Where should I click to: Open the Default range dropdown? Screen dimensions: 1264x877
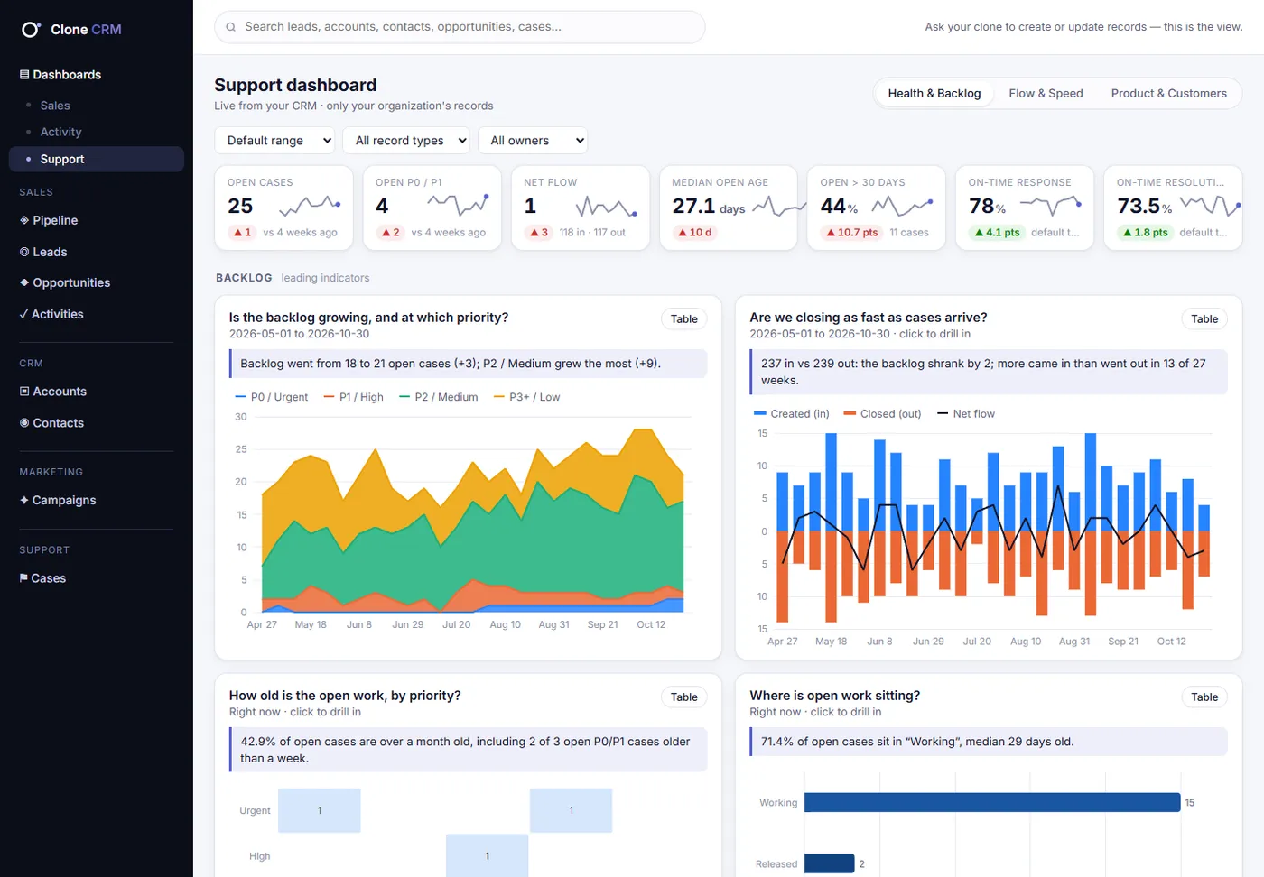274,141
